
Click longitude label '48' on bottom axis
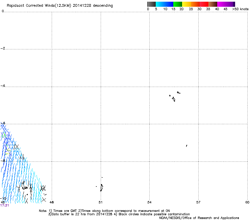click(52, 202)
